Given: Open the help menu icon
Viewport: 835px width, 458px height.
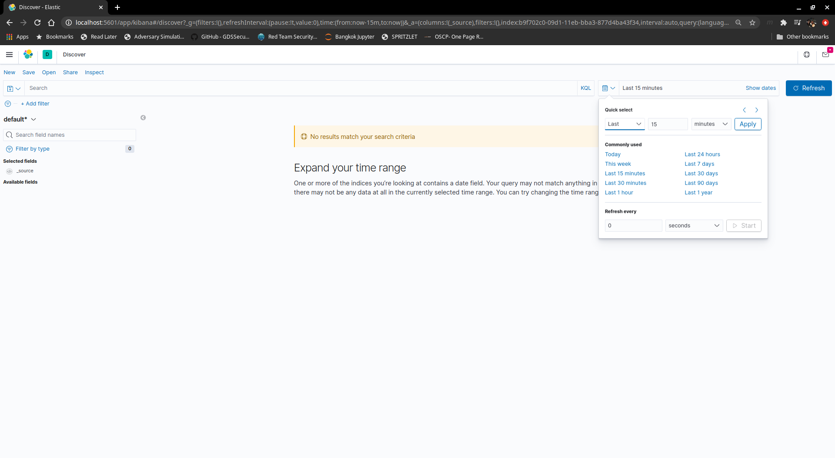Looking at the screenshot, I should pos(807,55).
